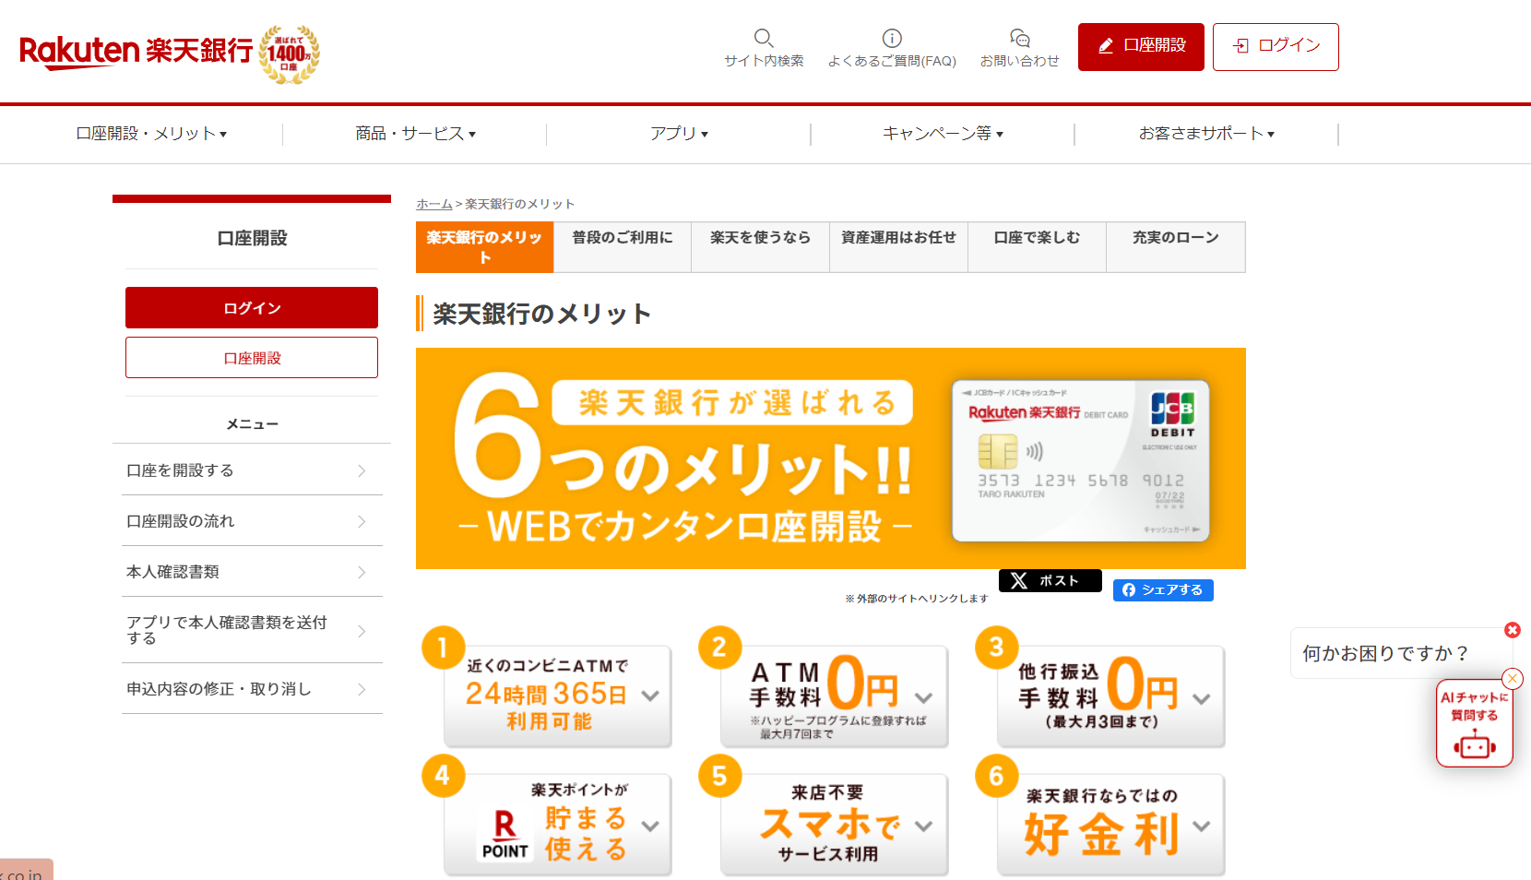Open アプリで本人確認書類を送付する menu item
Viewport: 1531px width, 880px height.
(252, 631)
